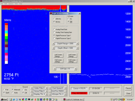135x101 pixels.
Task: Decrease Depth Offset with left arrow
Action: pyautogui.click(x=53, y=48)
